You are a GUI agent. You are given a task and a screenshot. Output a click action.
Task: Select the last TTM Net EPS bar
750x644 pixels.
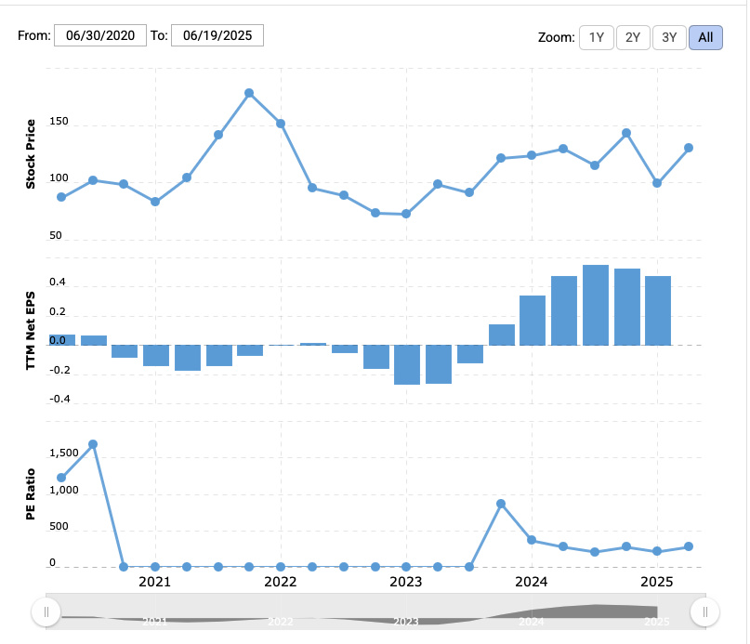point(658,310)
